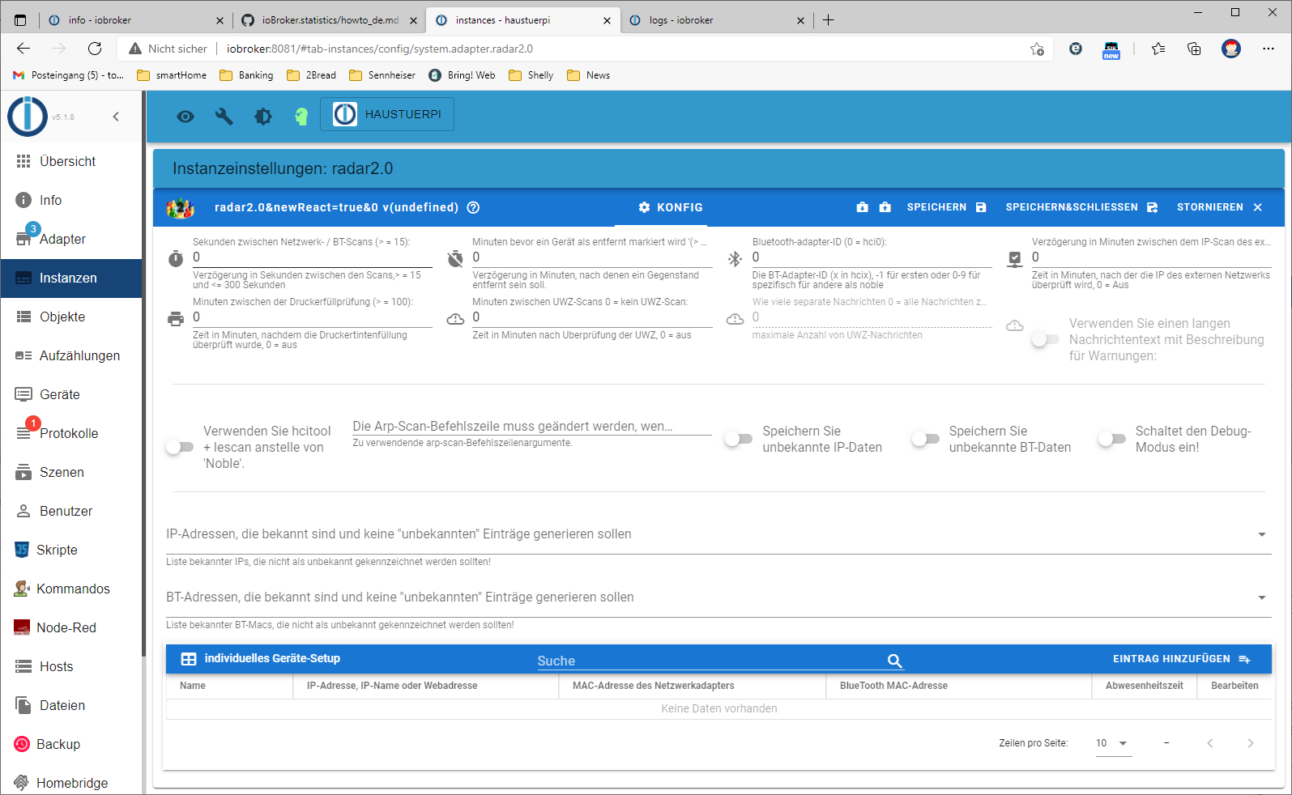Open Hosts in sidebar
Screen dimensions: 1292x795
pos(71,666)
